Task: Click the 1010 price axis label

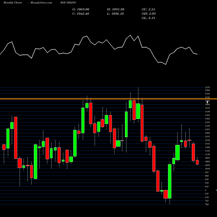Action: point(207,169)
